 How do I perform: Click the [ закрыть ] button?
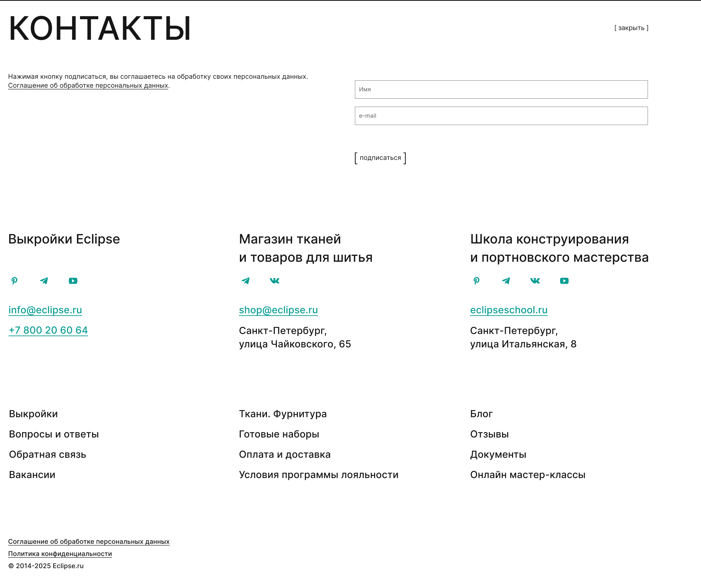click(631, 28)
